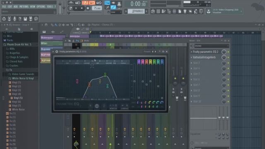Select the Playlist magnet snap icon
The image size is (265, 149).
46,25
